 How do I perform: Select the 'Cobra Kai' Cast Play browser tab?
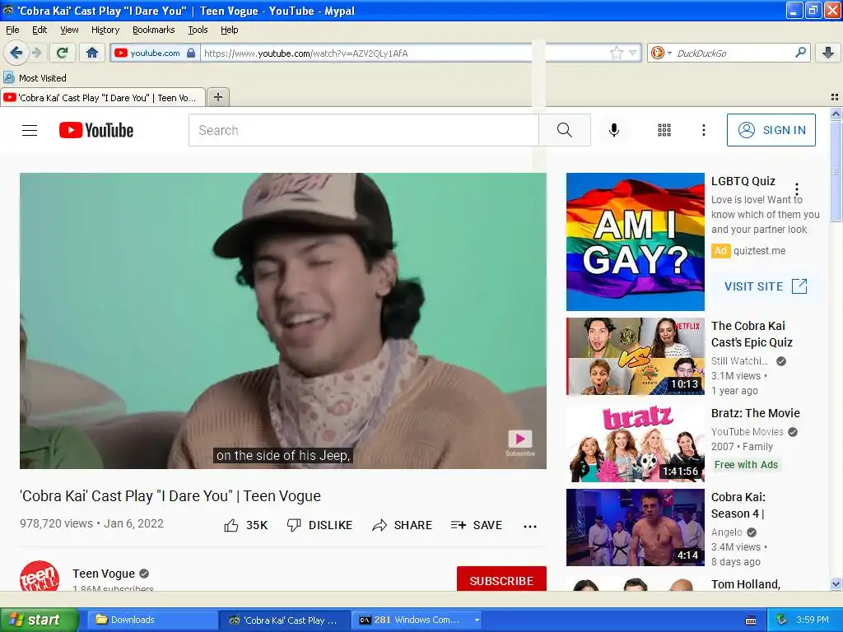click(x=103, y=98)
